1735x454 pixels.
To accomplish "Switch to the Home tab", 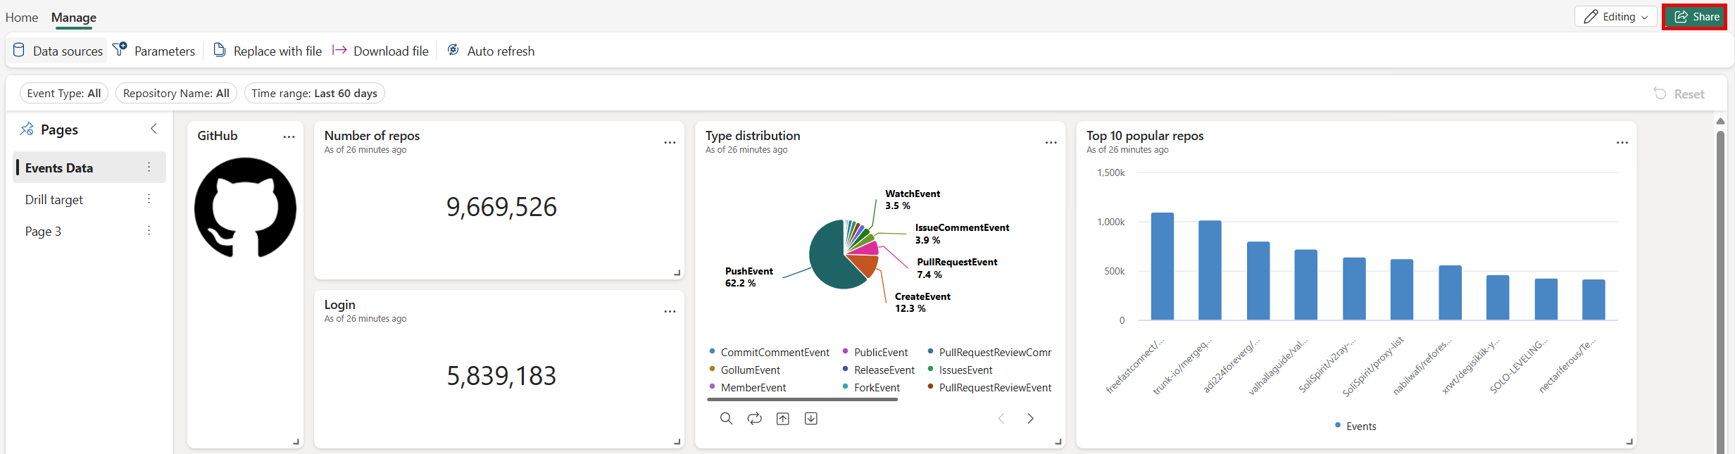I will pos(22,17).
